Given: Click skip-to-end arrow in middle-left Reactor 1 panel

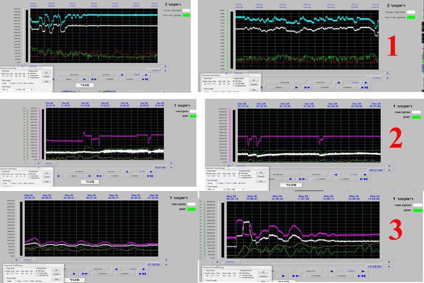Looking at the screenshot, I should tap(150, 176).
